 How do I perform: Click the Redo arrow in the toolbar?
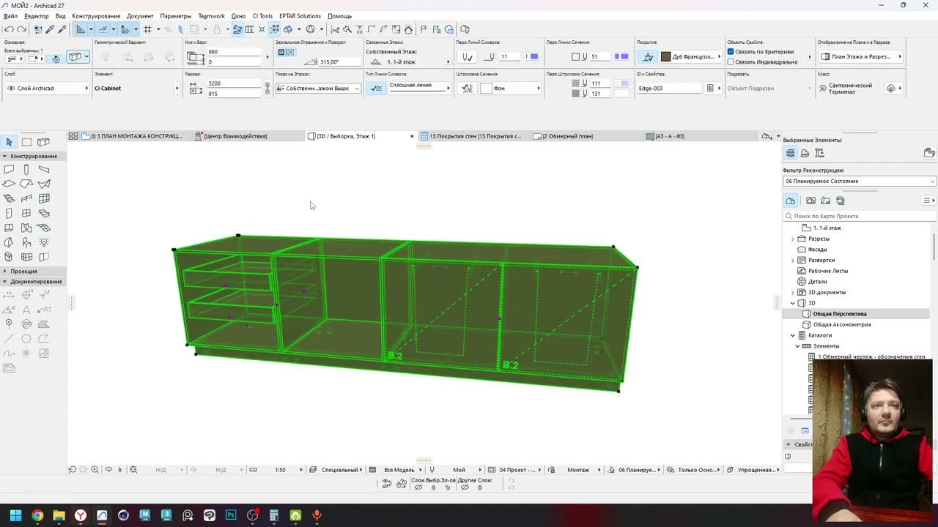coord(21,29)
